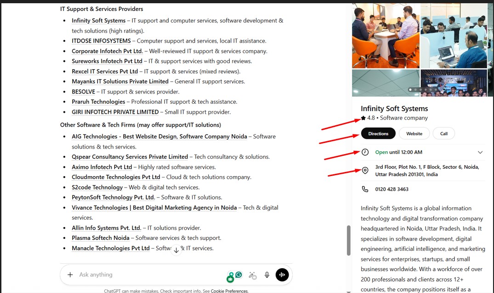Click the chat vertical scrollbar thumb
494x293 pixels.
(x=348, y=240)
